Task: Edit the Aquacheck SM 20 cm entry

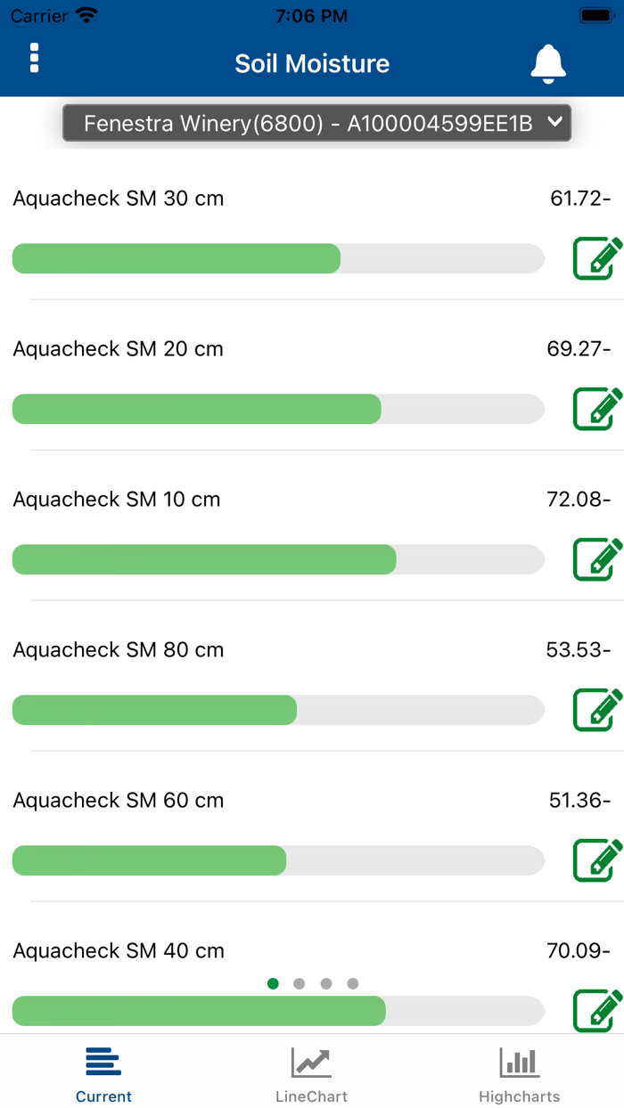Action: click(x=596, y=409)
